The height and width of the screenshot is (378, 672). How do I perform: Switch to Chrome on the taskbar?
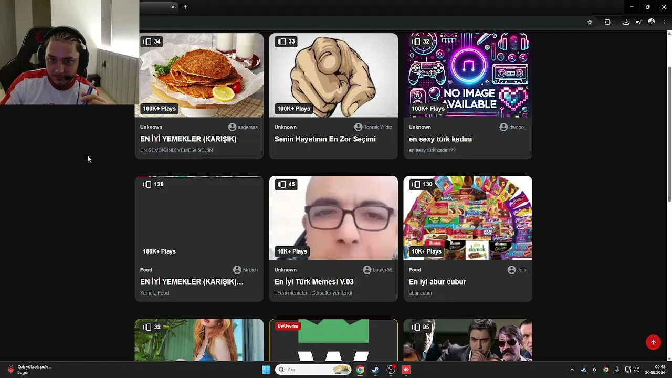pos(360,370)
